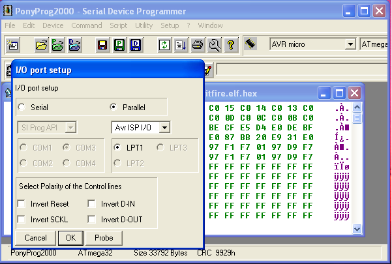This screenshot has height=264, width=392.
Task: Open the Command menu
Action: (x=87, y=25)
